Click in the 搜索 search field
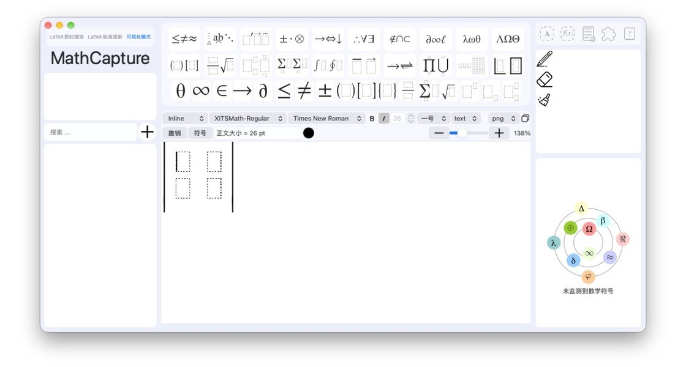The image size is (686, 367). click(x=91, y=132)
